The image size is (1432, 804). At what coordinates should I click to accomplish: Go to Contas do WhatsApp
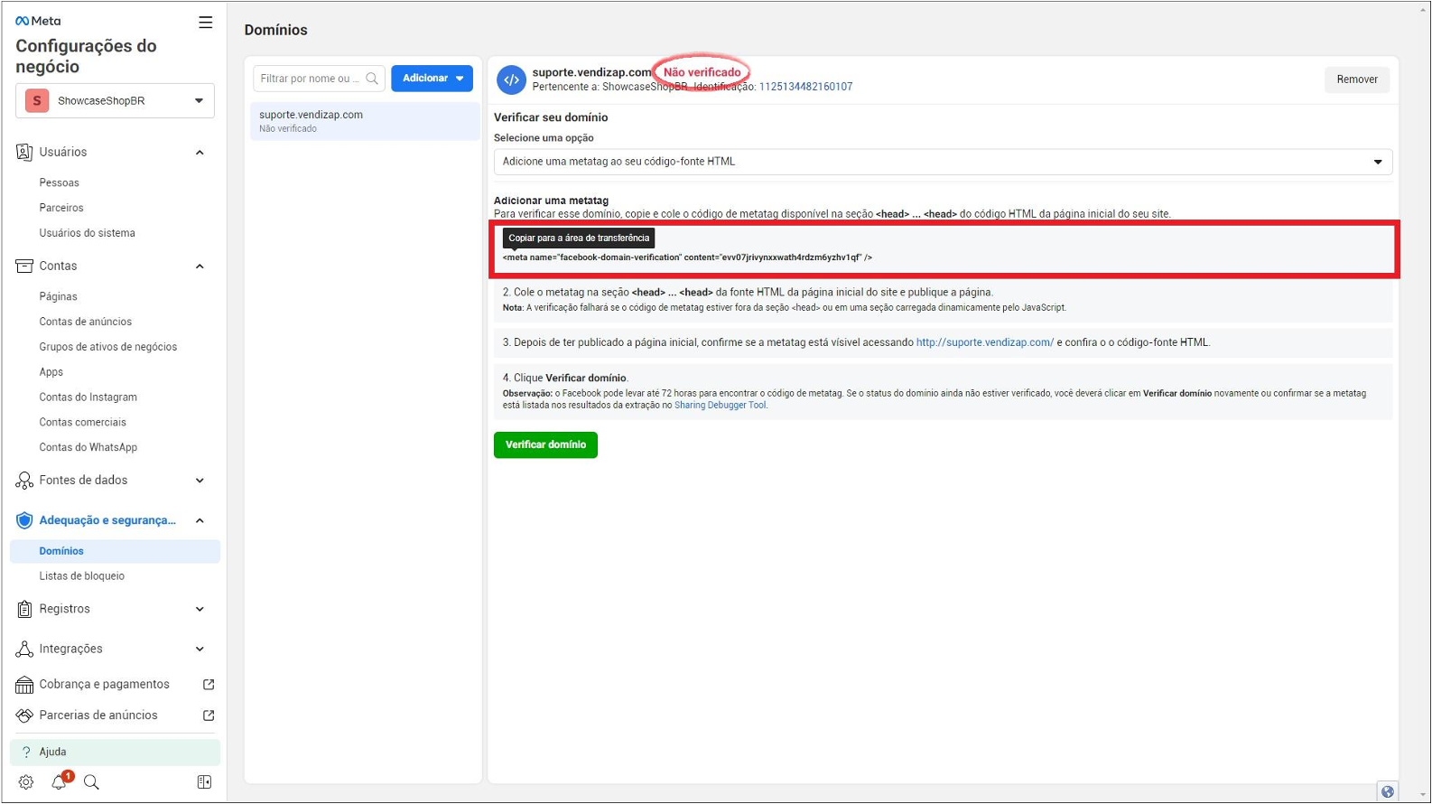pos(88,448)
